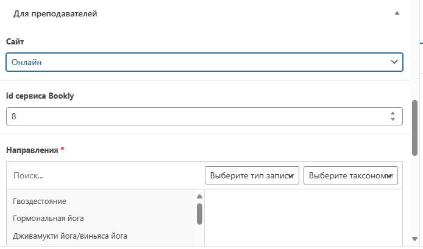Focus the id сервиса Bookly number field
Image resolution: width=423 pixels, height=249 pixels.
[195, 116]
